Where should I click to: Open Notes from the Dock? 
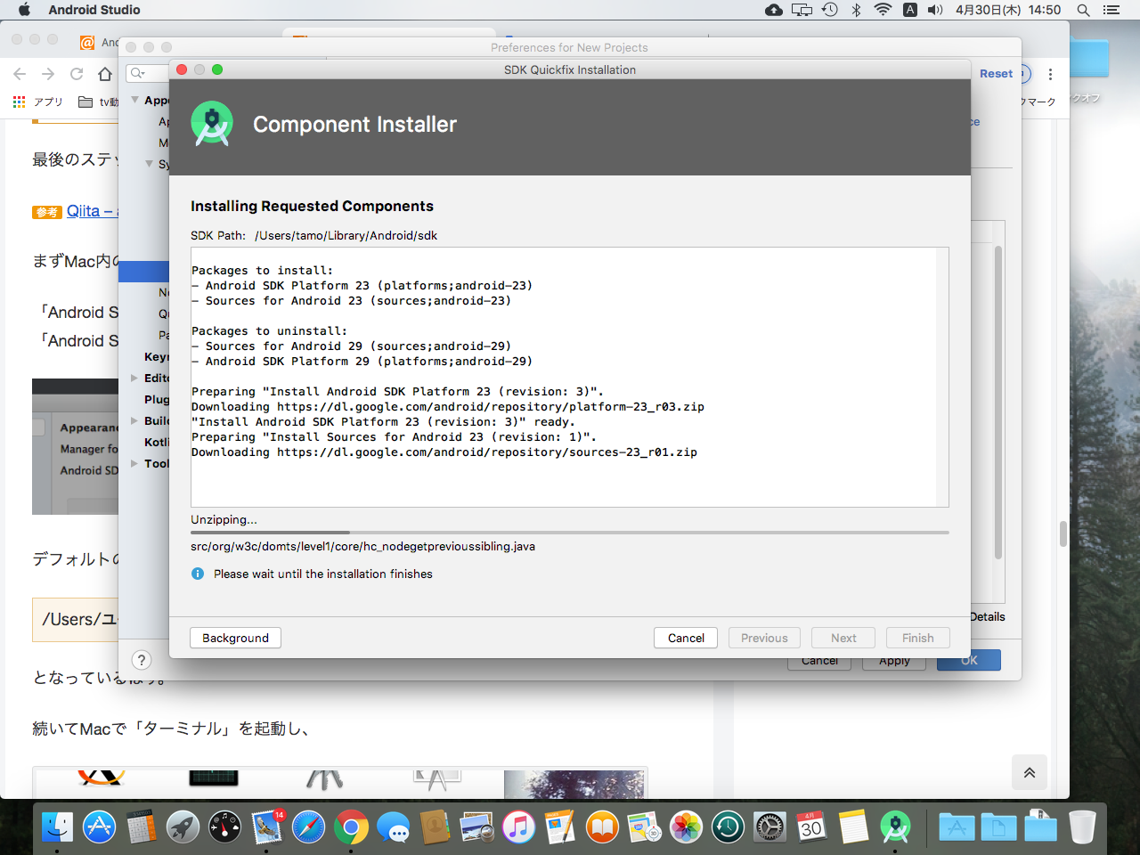[853, 827]
